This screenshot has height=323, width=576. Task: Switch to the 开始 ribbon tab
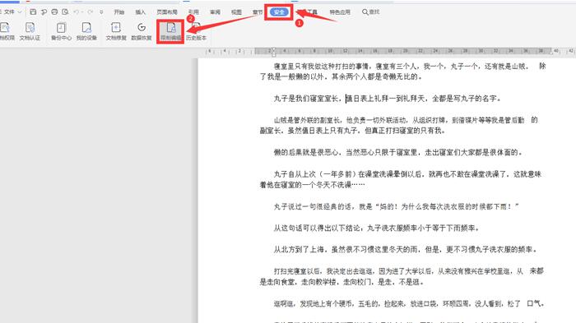pos(119,12)
